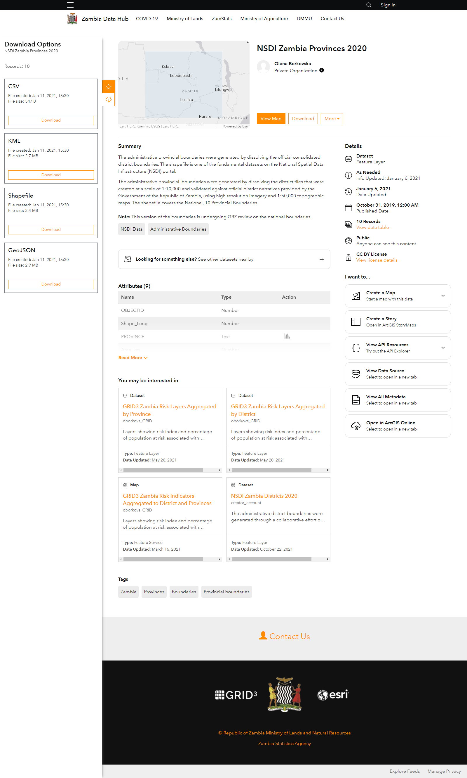Image resolution: width=467 pixels, height=778 pixels.
Task: Open View license details link
Action: coord(377,260)
